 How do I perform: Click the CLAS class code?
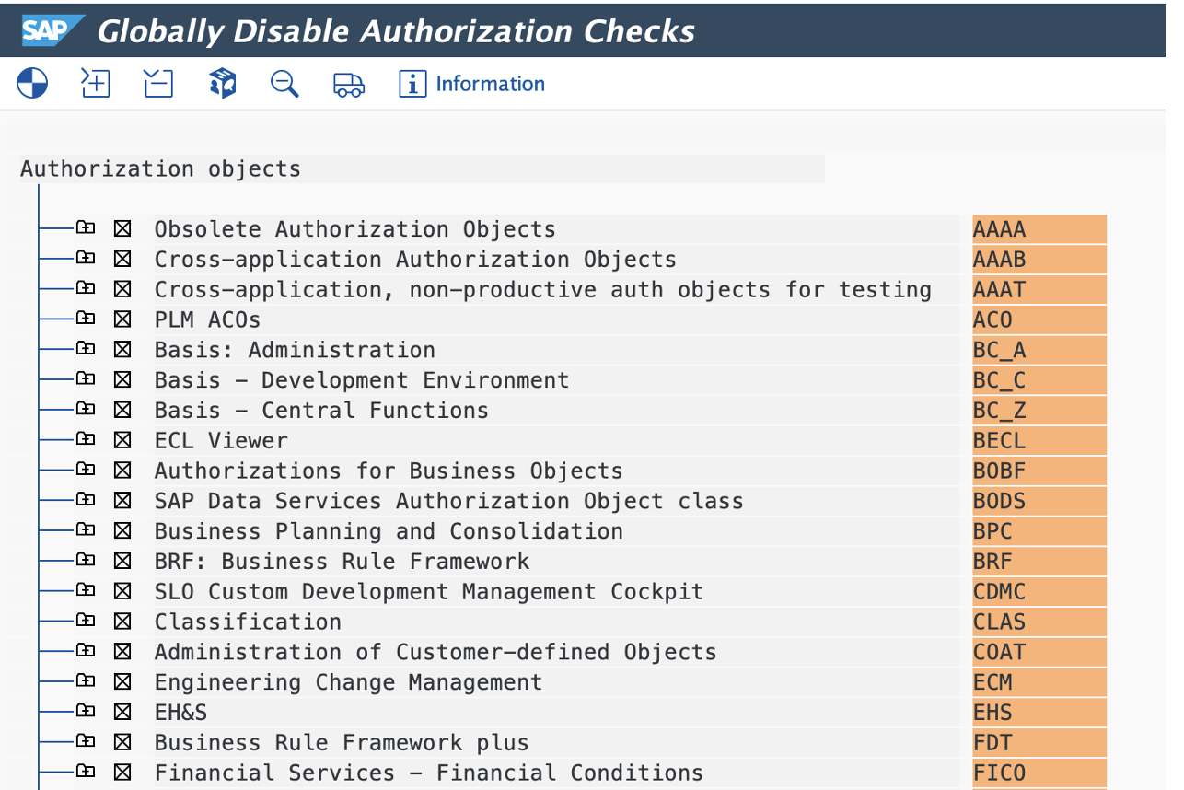pos(1039,622)
